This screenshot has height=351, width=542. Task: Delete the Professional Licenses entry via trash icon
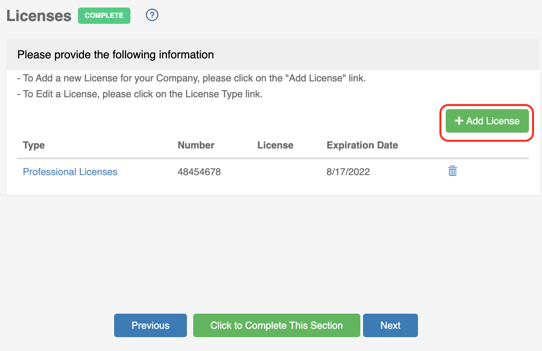[x=453, y=171]
